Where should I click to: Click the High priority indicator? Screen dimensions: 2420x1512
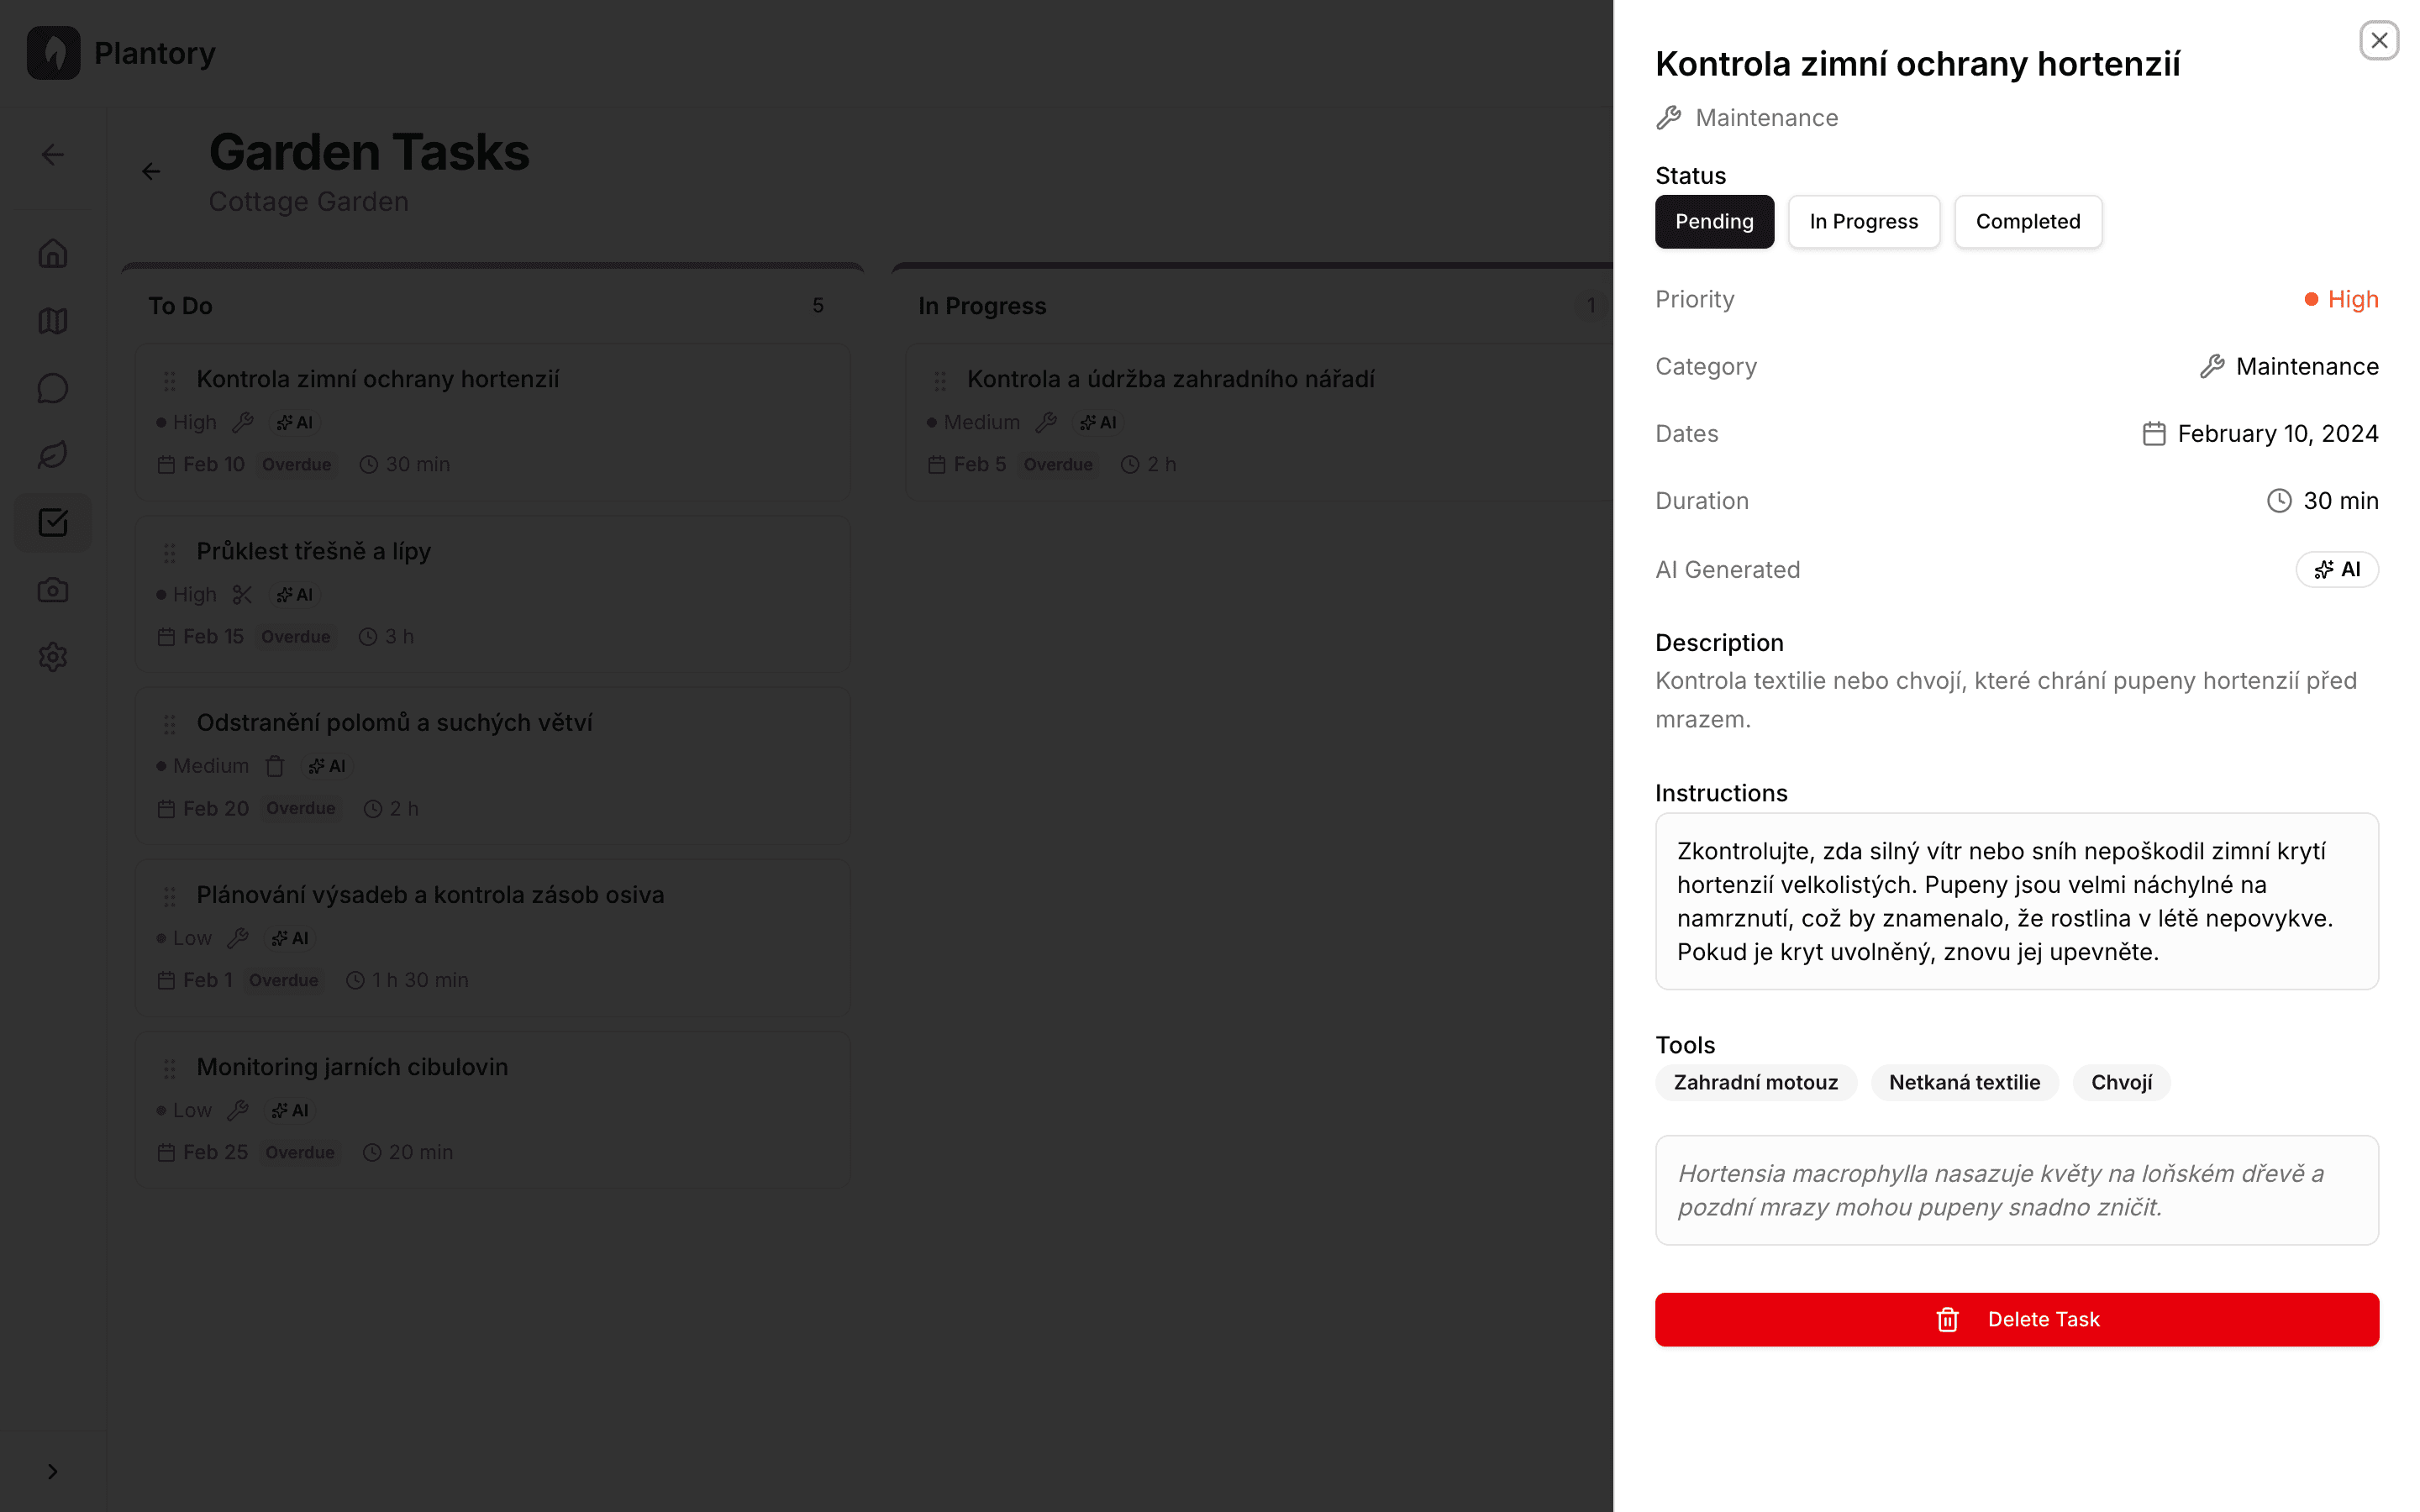tap(2340, 298)
